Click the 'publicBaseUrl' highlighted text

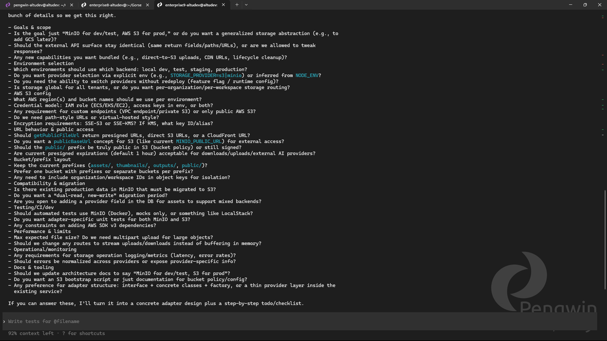pos(73,141)
